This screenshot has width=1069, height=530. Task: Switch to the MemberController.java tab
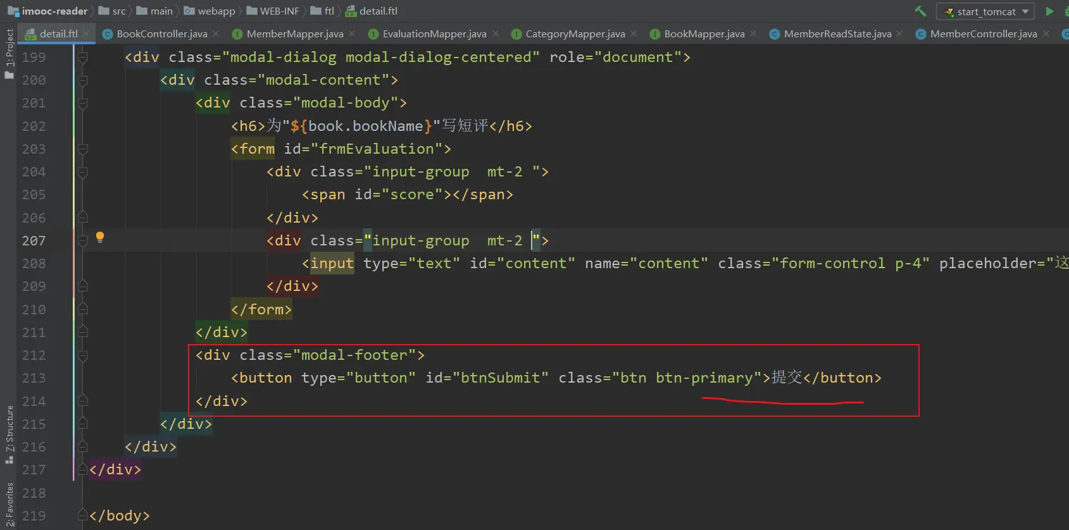[x=977, y=34]
